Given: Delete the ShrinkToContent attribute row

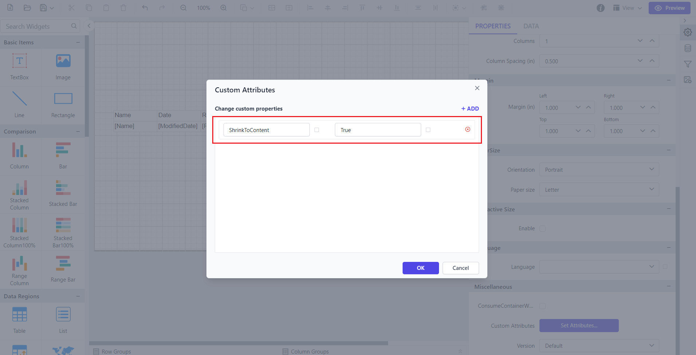Looking at the screenshot, I should click(467, 129).
